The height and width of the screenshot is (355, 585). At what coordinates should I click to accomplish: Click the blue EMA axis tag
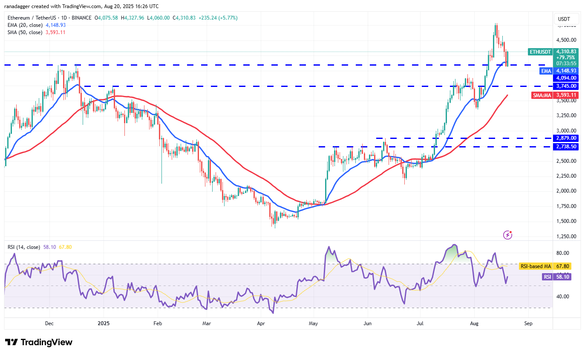[x=547, y=71]
